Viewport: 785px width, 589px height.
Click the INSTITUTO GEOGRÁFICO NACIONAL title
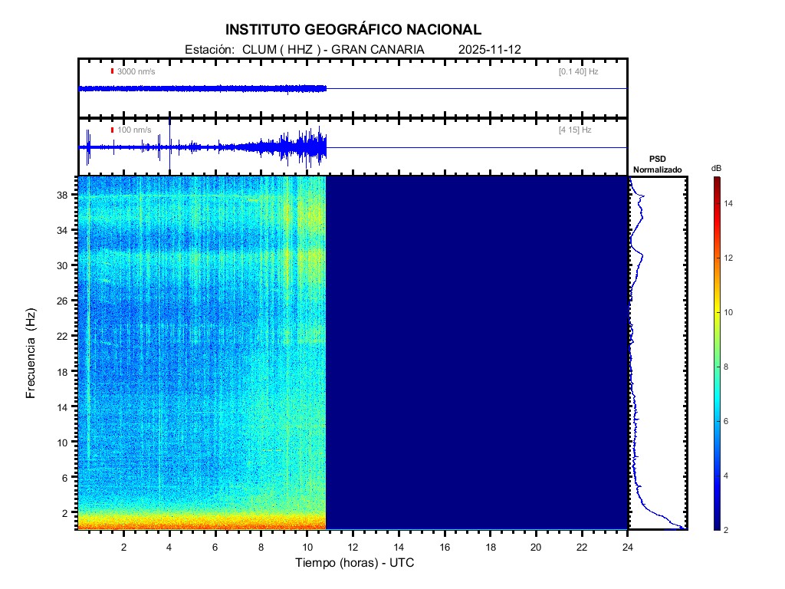(353, 30)
